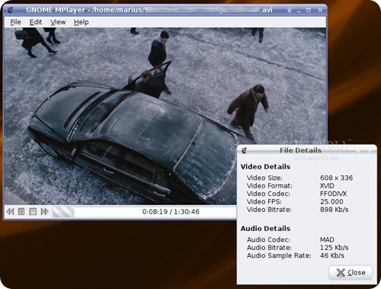Viewport: 381px width, 289px height.
Task: Rewind the video playback
Action: [10, 211]
